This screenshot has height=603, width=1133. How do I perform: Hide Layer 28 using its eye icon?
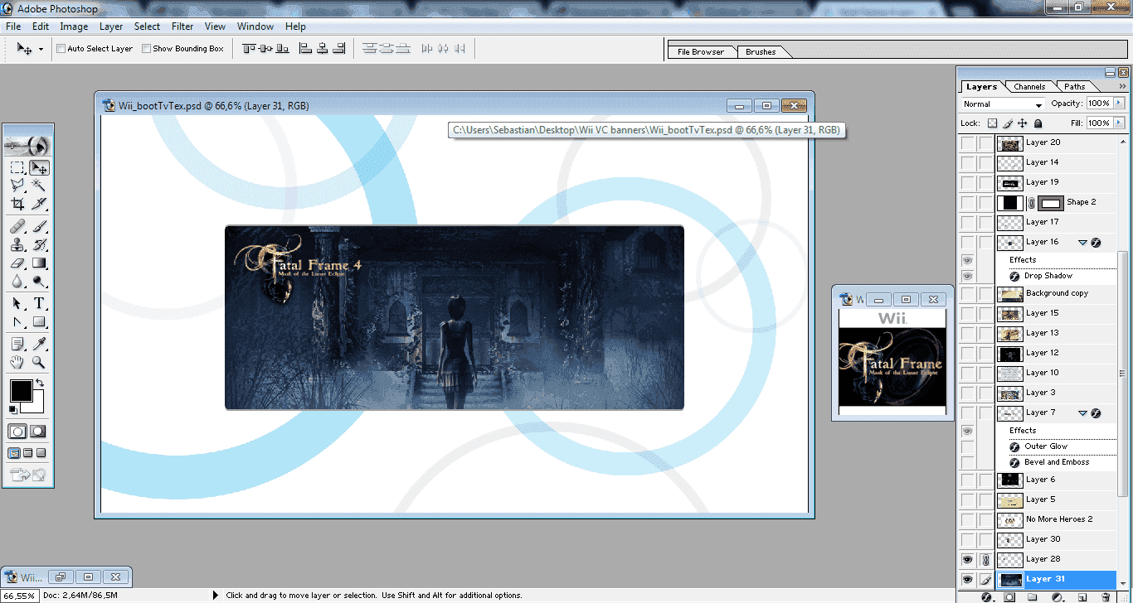click(x=967, y=559)
